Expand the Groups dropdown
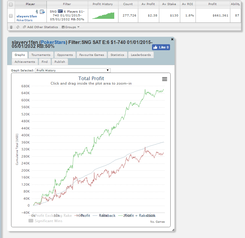Screen dimensions: 245x238 click(71, 27)
